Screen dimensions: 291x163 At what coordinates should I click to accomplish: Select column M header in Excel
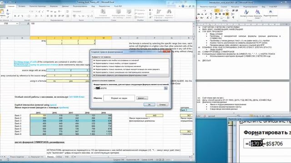pos(104,38)
